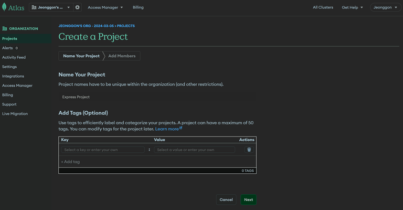
Task: Expand the Get Help menu
Action: click(x=352, y=7)
